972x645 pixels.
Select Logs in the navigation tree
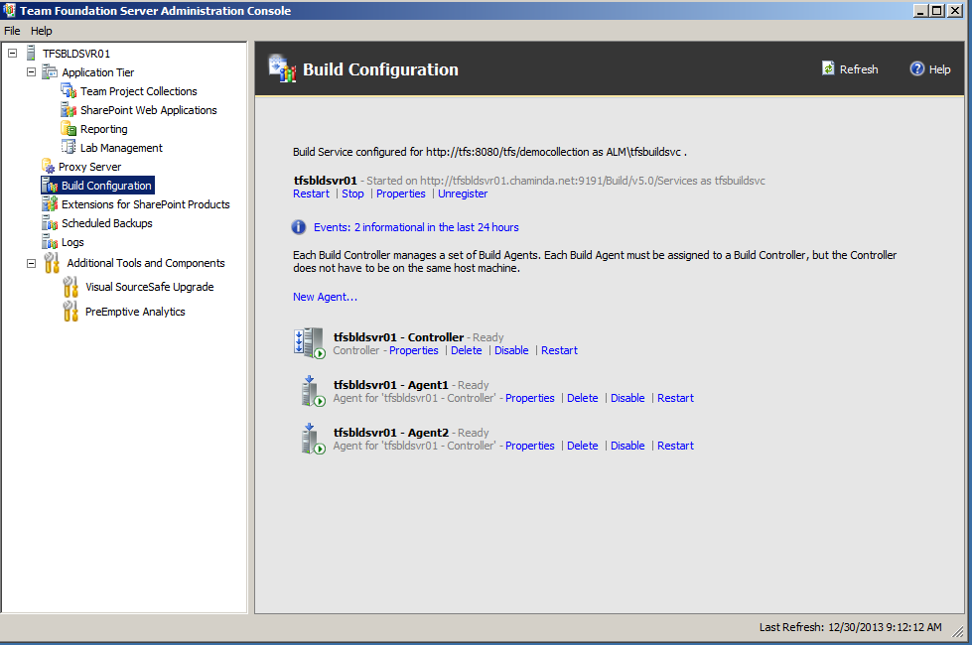pos(72,242)
